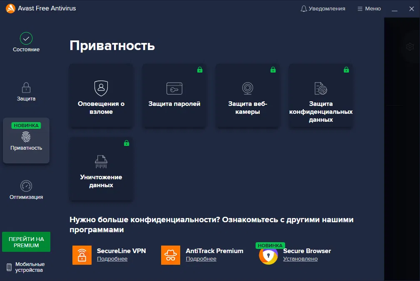The width and height of the screenshot is (420, 281).
Task: Click the ПЕРЕЙТИ НА PREMIUM button
Action: tap(26, 242)
